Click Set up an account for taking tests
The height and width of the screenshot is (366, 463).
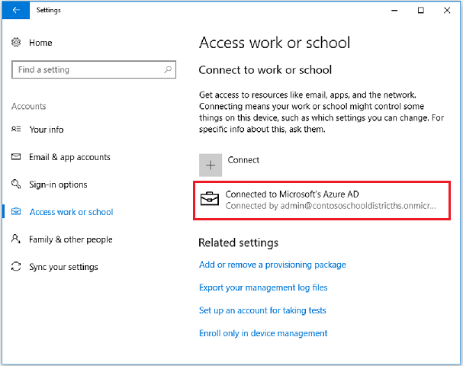pos(262,310)
